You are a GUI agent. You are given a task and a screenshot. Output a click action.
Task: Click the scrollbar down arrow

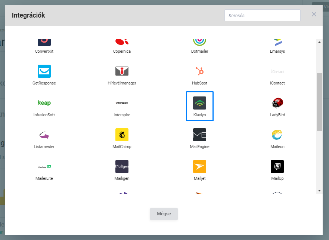[319, 191]
